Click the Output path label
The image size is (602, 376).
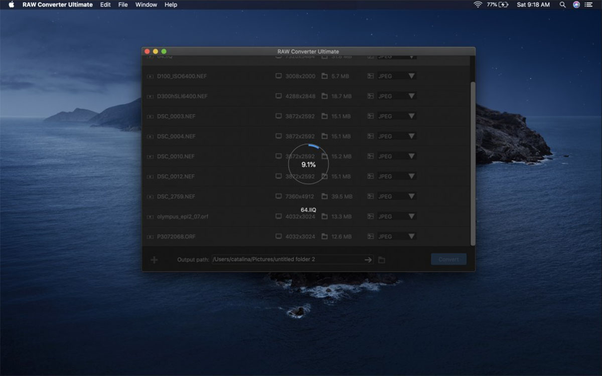point(193,260)
